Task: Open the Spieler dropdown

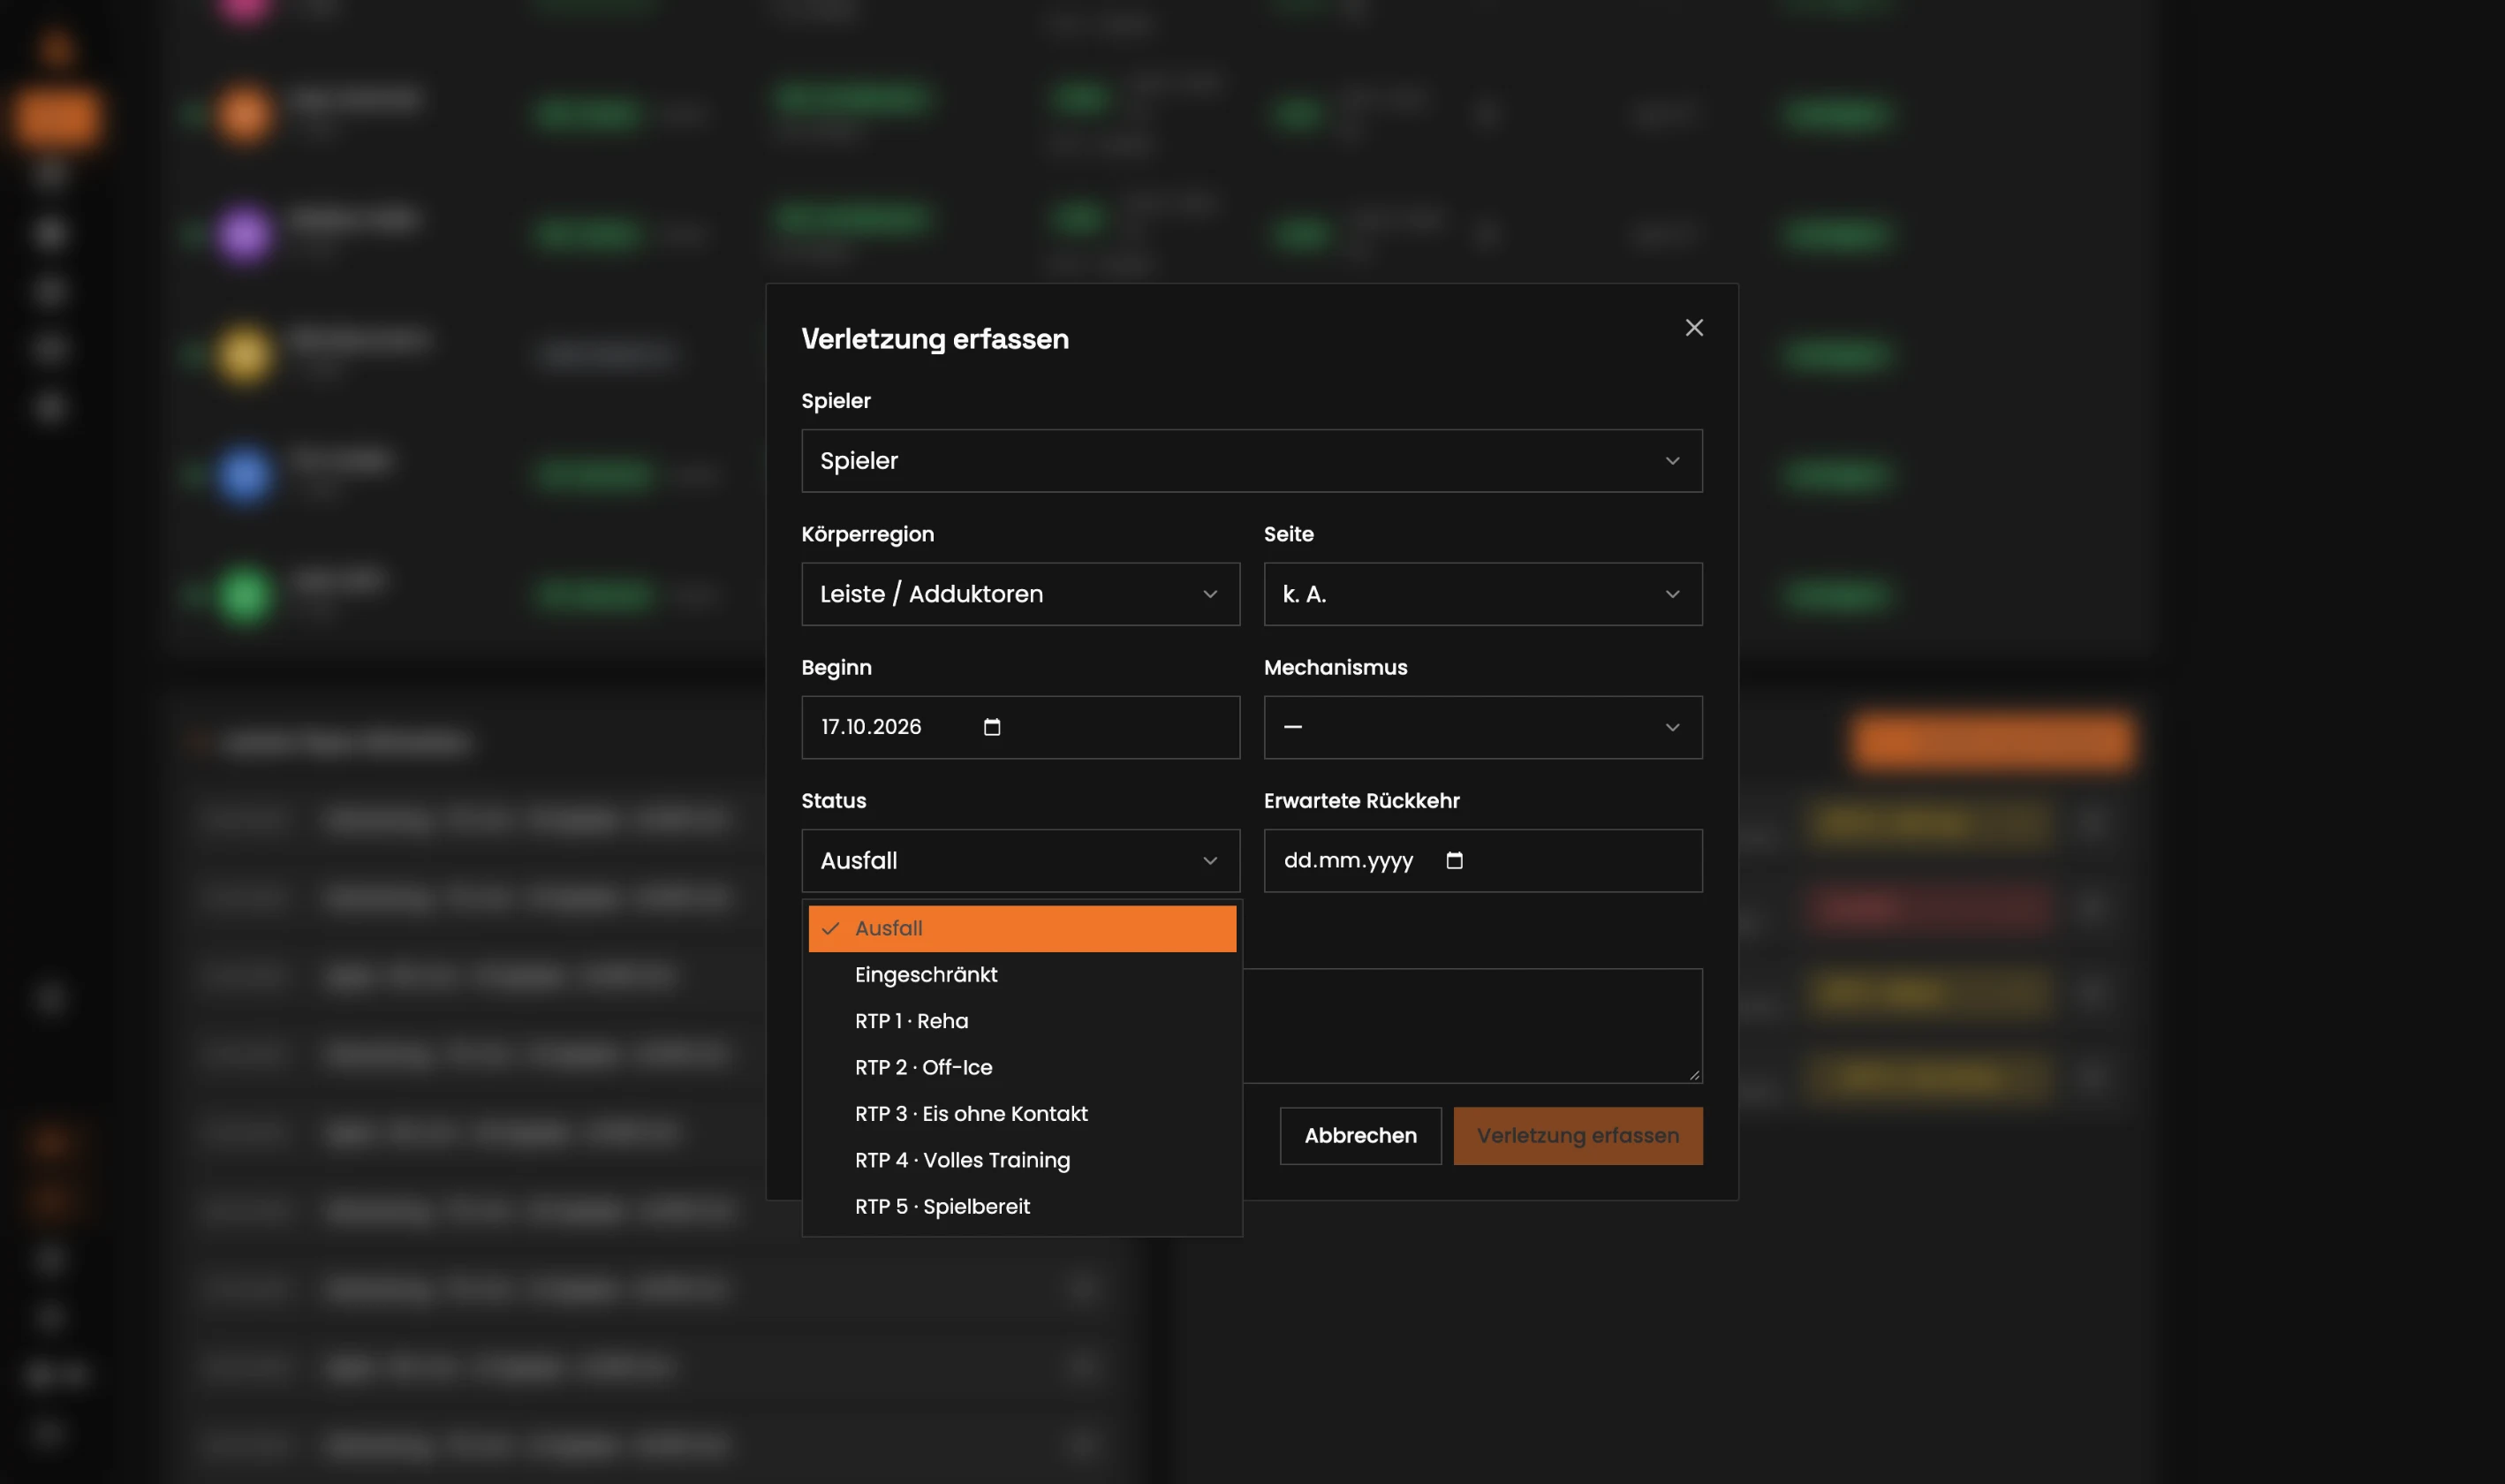Action: coord(1251,461)
